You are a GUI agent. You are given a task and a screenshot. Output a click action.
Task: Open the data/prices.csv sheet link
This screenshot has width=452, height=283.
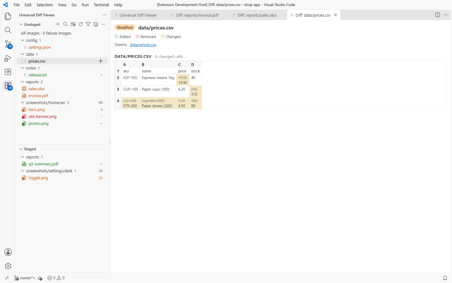point(143,45)
